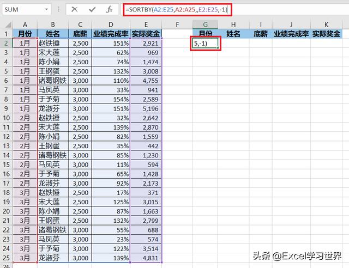Select column G header
The image size is (349, 268).
coord(205,25)
